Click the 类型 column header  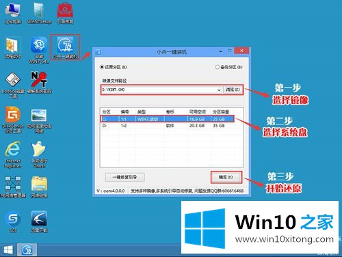[142, 112]
